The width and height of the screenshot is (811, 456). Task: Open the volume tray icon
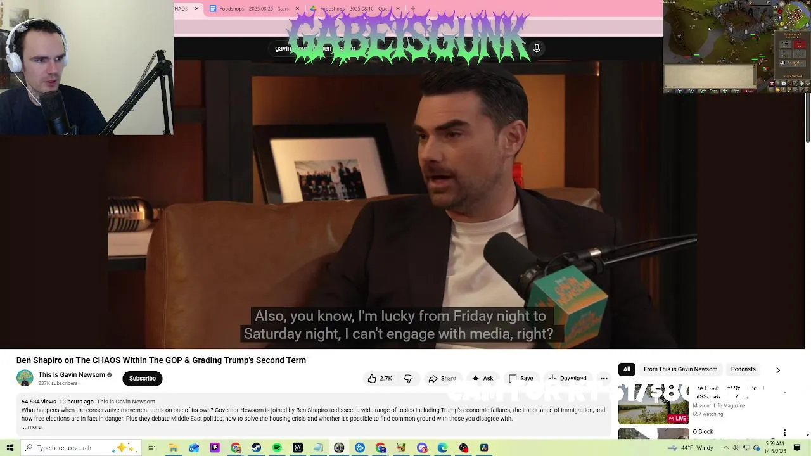click(736, 448)
